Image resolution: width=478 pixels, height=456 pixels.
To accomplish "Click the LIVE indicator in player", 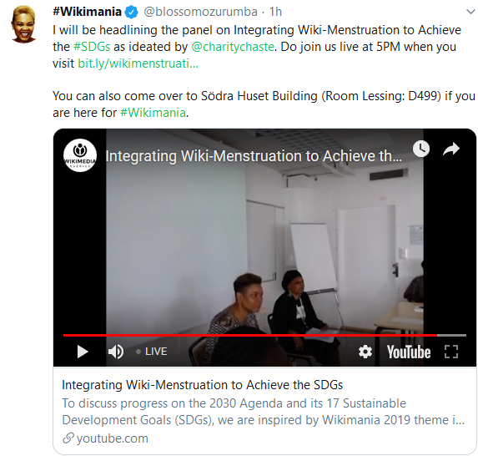I will pos(152,352).
